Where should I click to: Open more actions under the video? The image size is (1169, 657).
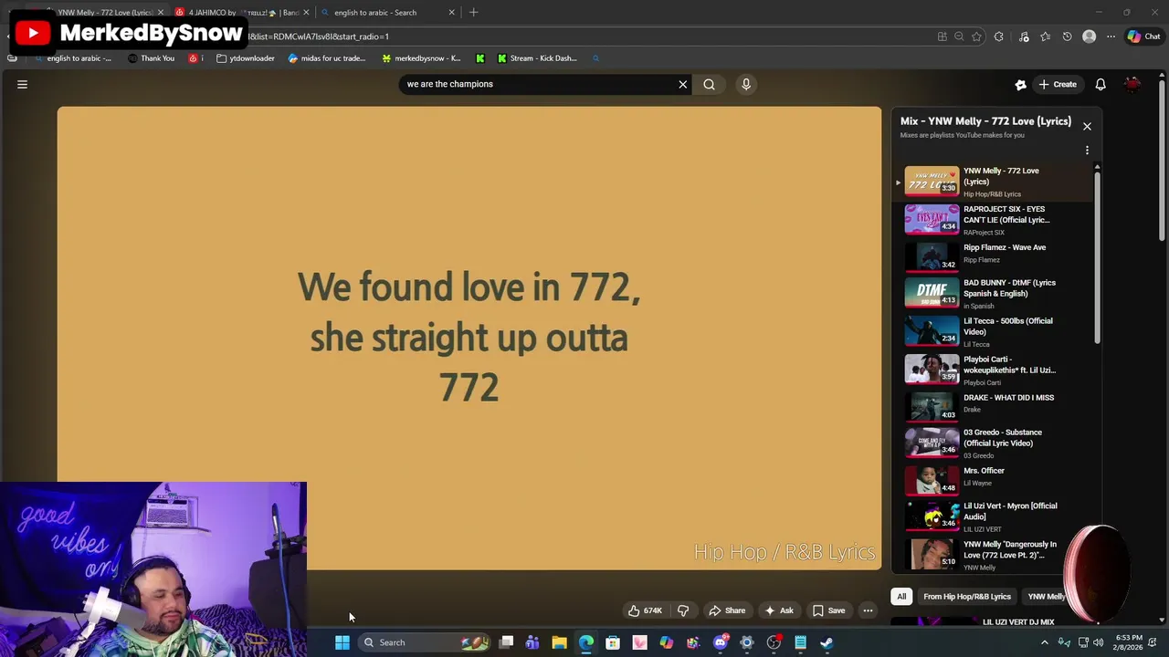click(868, 610)
